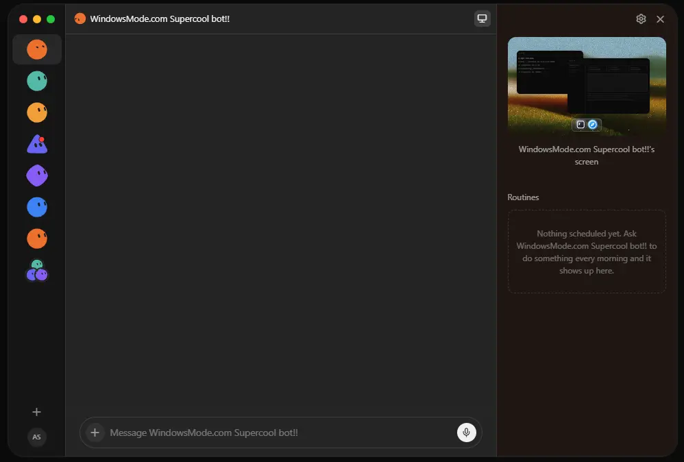
Task: Click the terminal icon in the screen preview dock
Action: coord(581,125)
